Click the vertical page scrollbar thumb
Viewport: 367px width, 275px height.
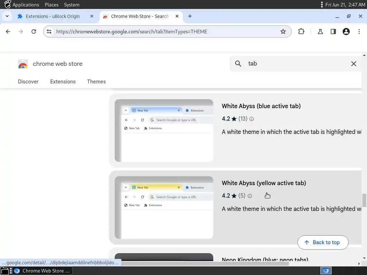[x=364, y=200]
